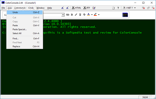This screenshot has width=156, height=99.
Task: Click the question mark help icon
Action: click(118, 8)
